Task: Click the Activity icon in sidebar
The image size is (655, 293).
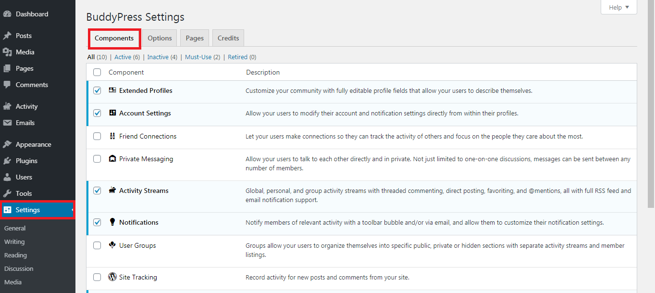Action: (7, 106)
